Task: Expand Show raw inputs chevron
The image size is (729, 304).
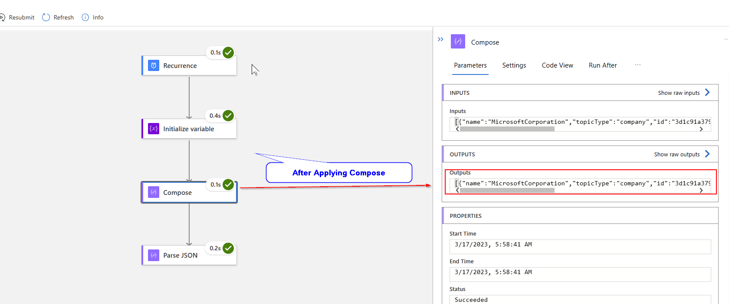Action: (707, 92)
